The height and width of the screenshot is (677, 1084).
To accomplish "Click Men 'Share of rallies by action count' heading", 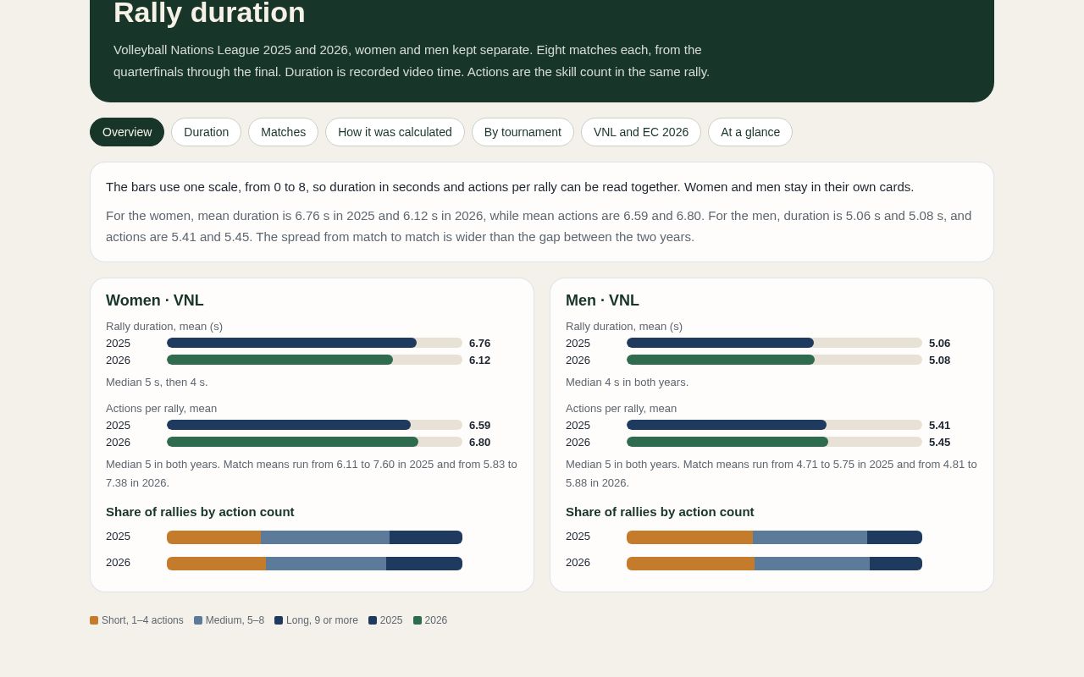I will click(660, 512).
